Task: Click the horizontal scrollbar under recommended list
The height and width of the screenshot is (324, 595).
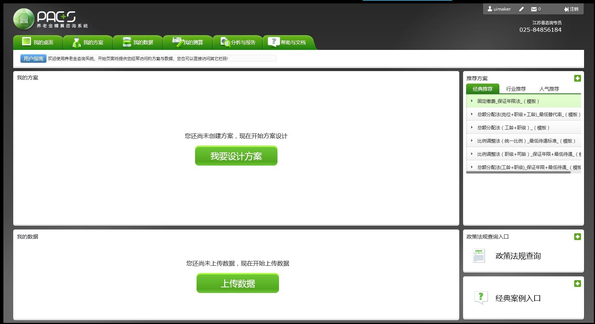Action: point(518,172)
